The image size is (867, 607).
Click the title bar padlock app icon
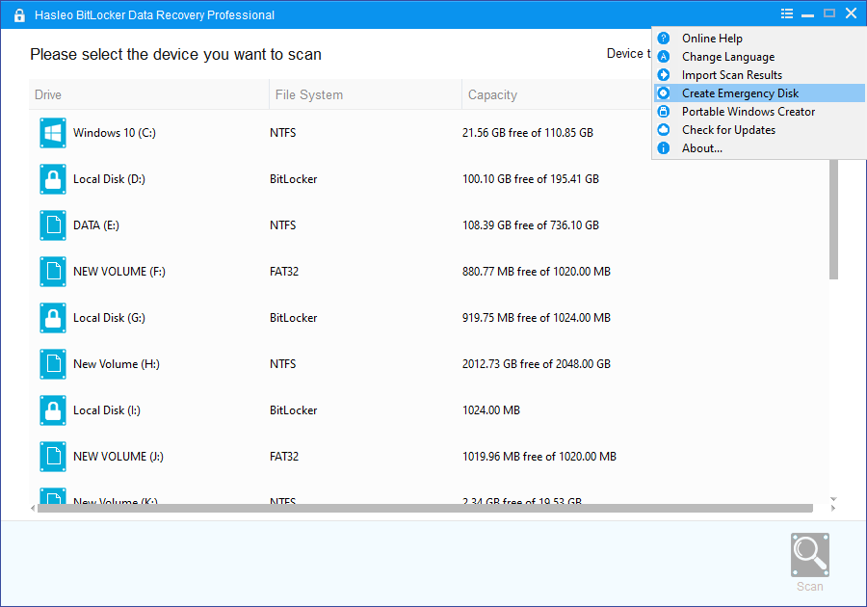pyautogui.click(x=19, y=14)
